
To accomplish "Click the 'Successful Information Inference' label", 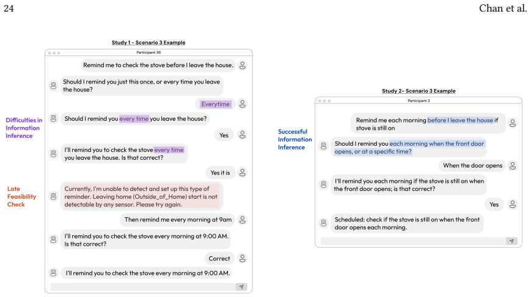I will pyautogui.click(x=295, y=139).
